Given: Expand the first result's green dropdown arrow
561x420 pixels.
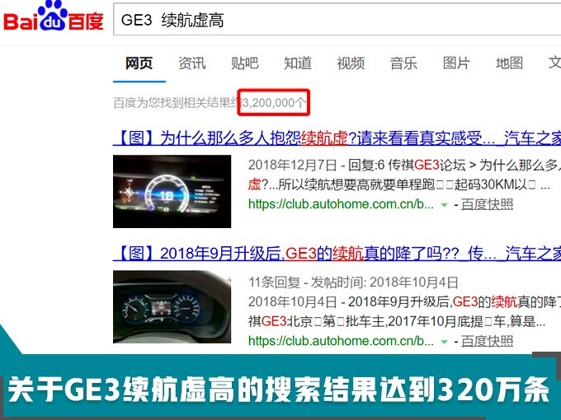Looking at the screenshot, I should tap(444, 205).
